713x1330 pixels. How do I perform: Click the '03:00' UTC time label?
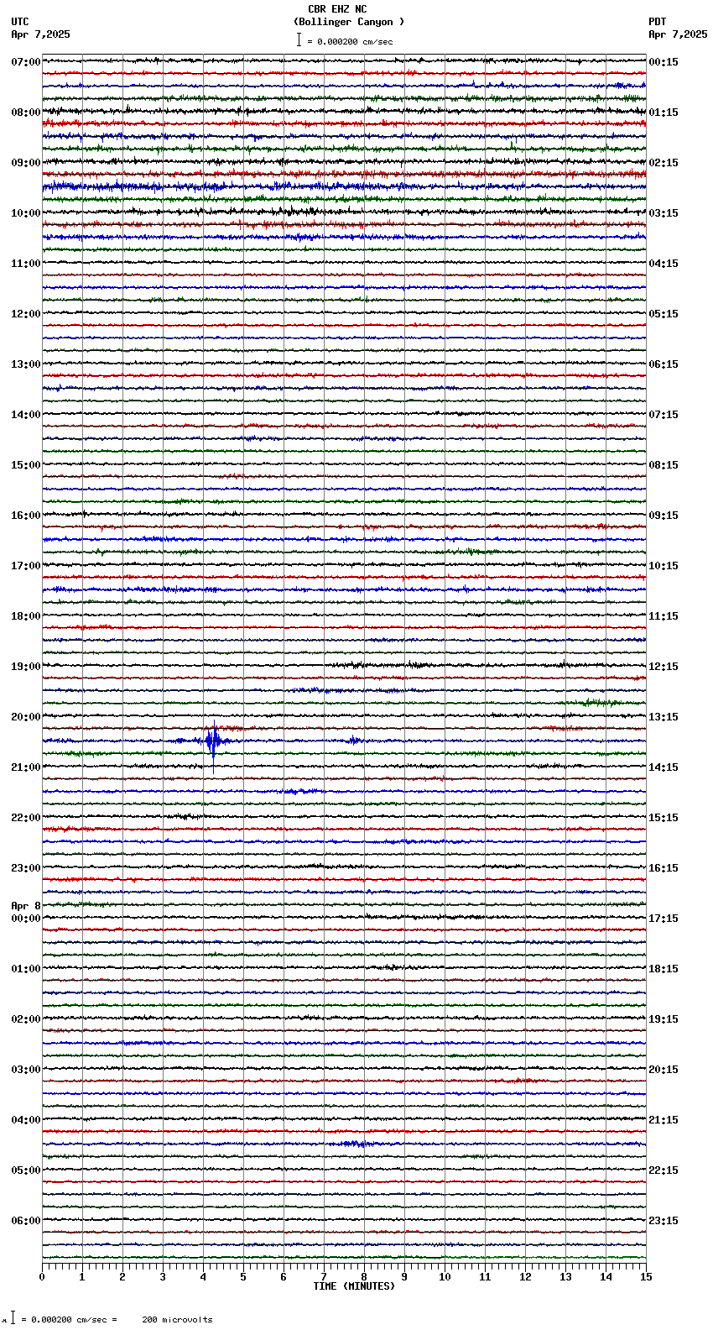tap(26, 1070)
